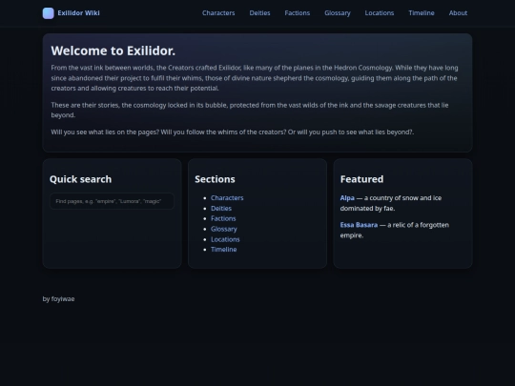The height and width of the screenshot is (386, 515).
Task: Click paragraph starting 'Will you see what lies'
Action: (232, 132)
